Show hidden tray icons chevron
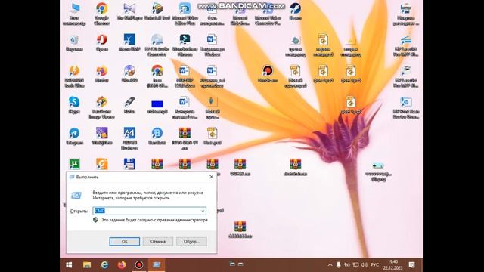Image resolution: width=484 pixels, height=272 pixels. click(x=330, y=265)
